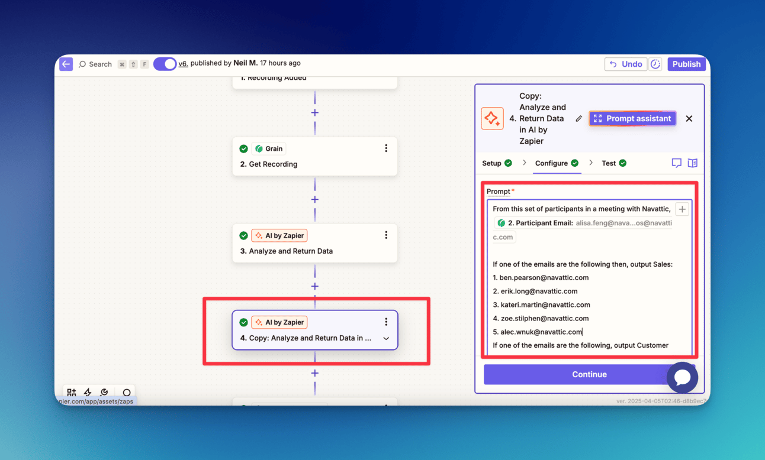Open the help book icon in panel
Screen dimensions: 765x460
(692, 163)
